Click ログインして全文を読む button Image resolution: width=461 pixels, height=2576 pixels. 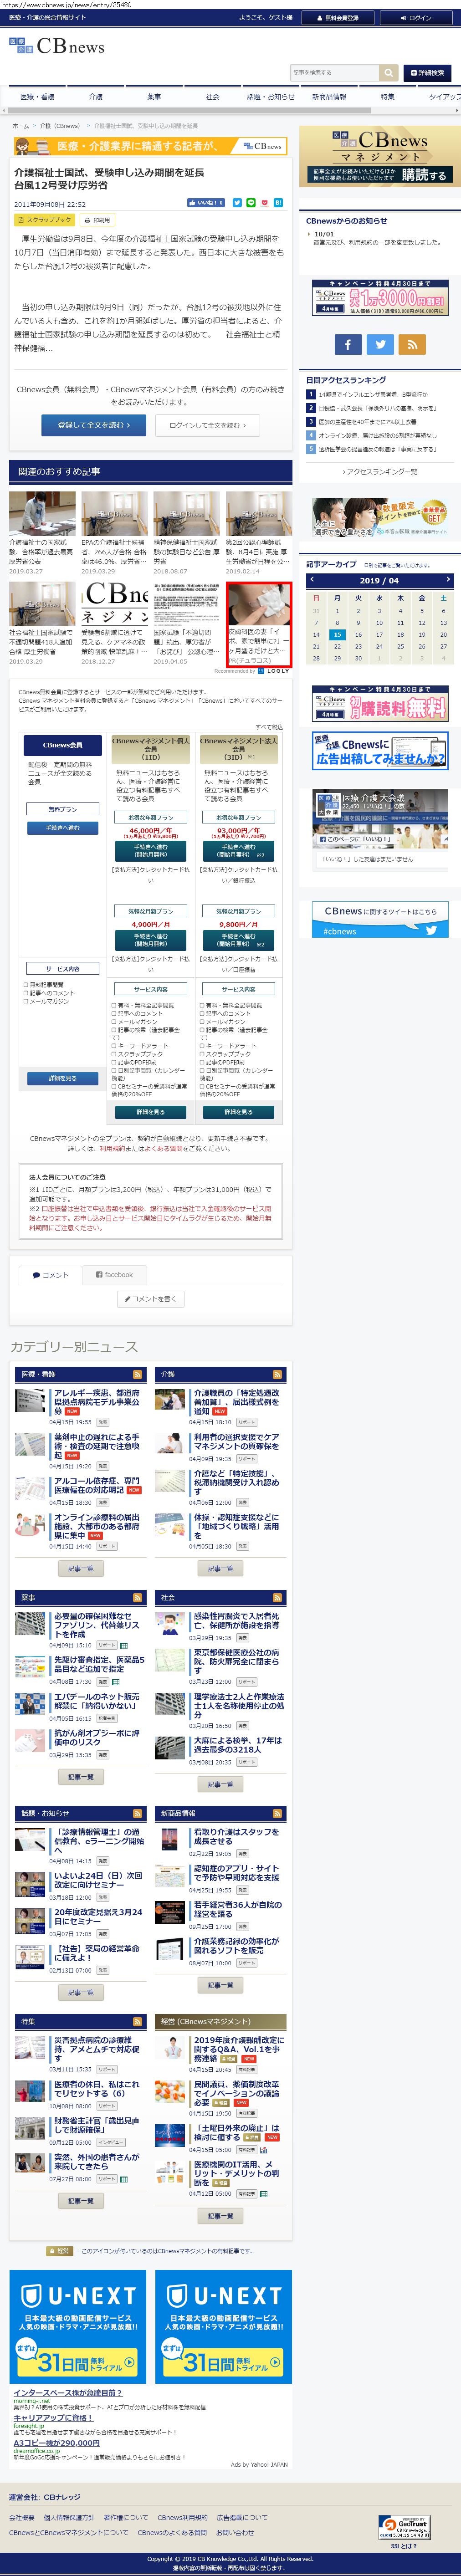(208, 425)
